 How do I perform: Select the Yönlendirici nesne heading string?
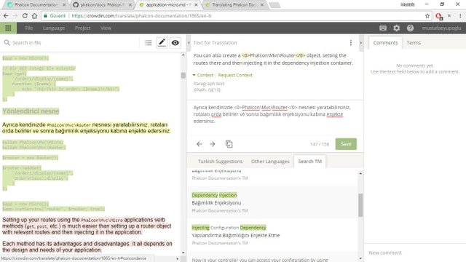31,111
